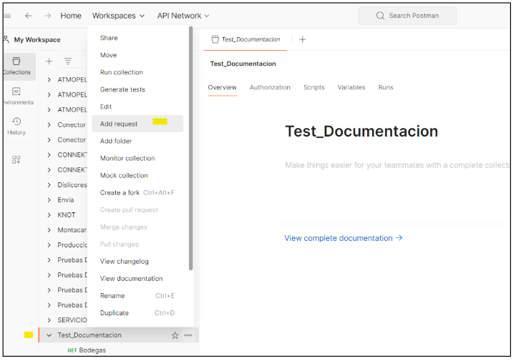Open the Environments sidebar panel
The width and height of the screenshot is (516, 361).
pos(16,96)
